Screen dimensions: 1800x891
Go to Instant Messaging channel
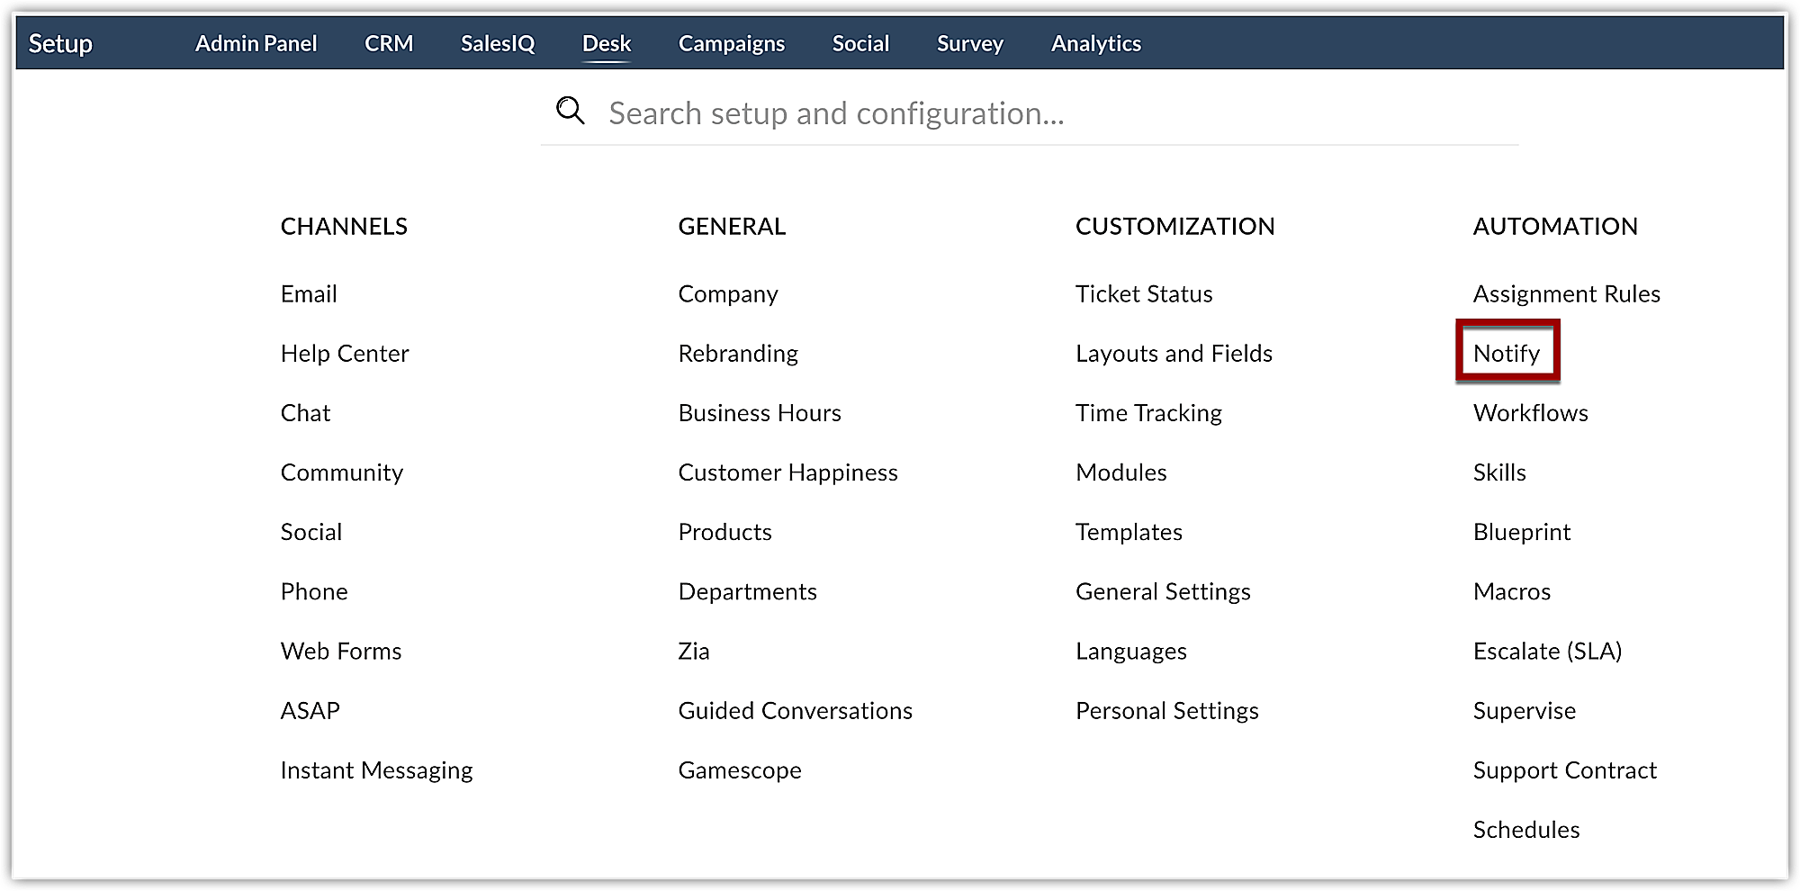(x=376, y=769)
